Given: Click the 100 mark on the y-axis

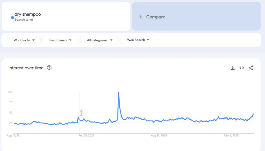Looking at the screenshot, I should pos(10,92).
